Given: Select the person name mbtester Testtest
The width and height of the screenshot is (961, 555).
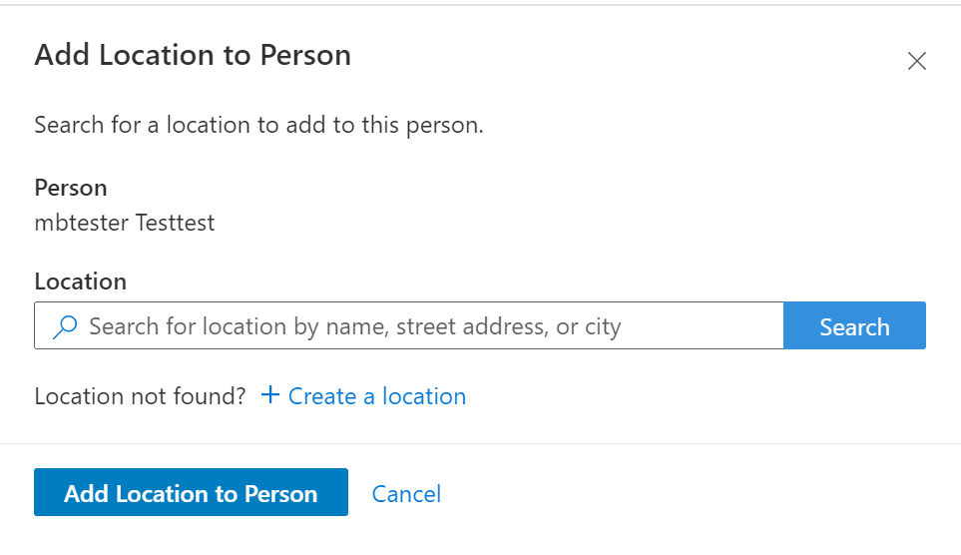Looking at the screenshot, I should click(125, 223).
